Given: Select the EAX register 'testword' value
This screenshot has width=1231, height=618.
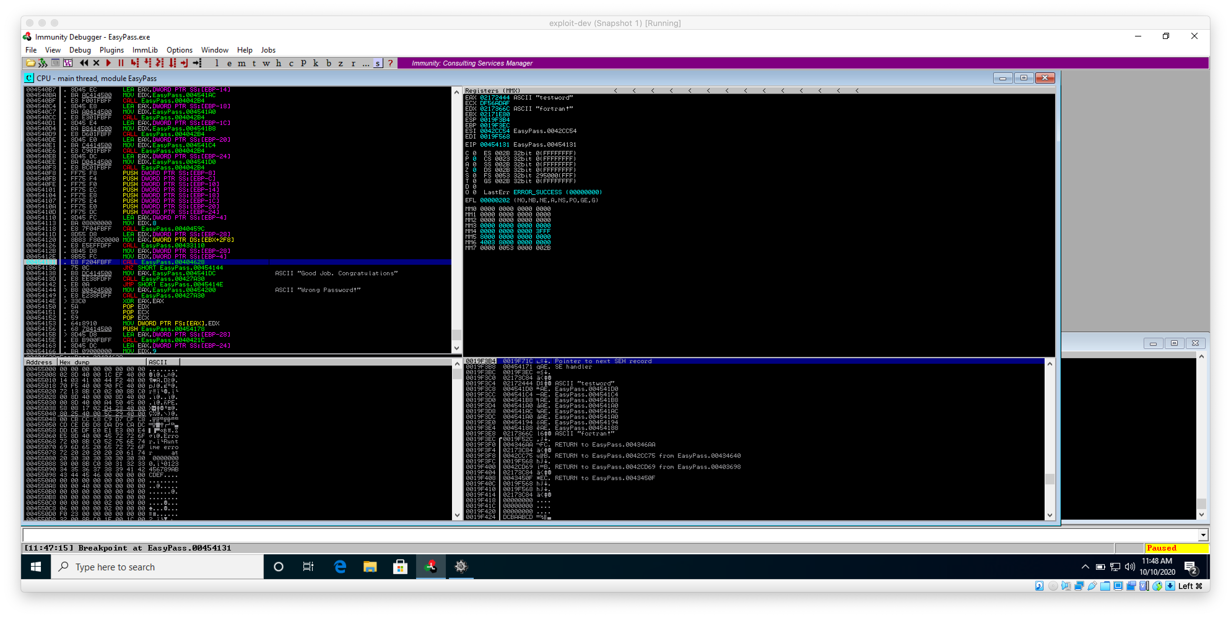Looking at the screenshot, I should (543, 97).
